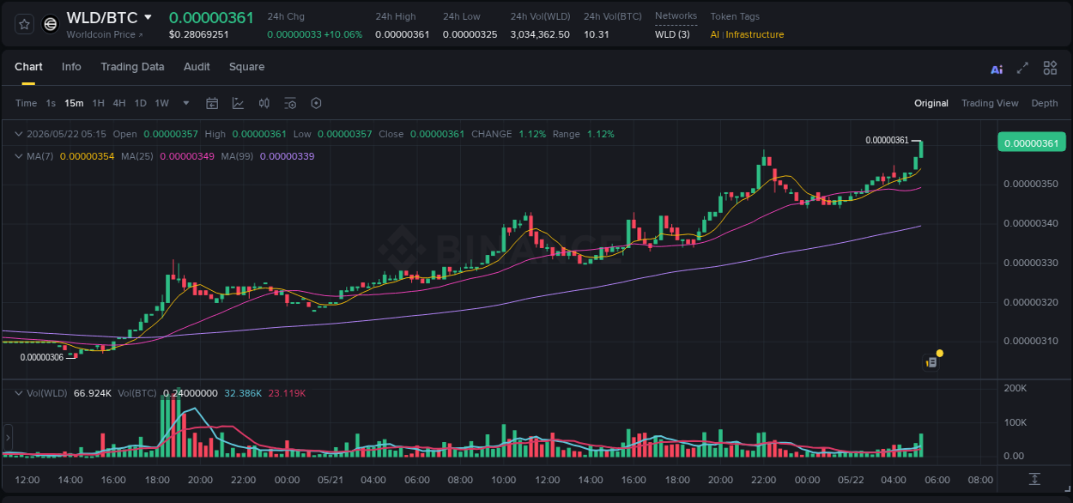The height and width of the screenshot is (503, 1073).
Task: Collapse the MA indicator row chevron
Action: 19,156
